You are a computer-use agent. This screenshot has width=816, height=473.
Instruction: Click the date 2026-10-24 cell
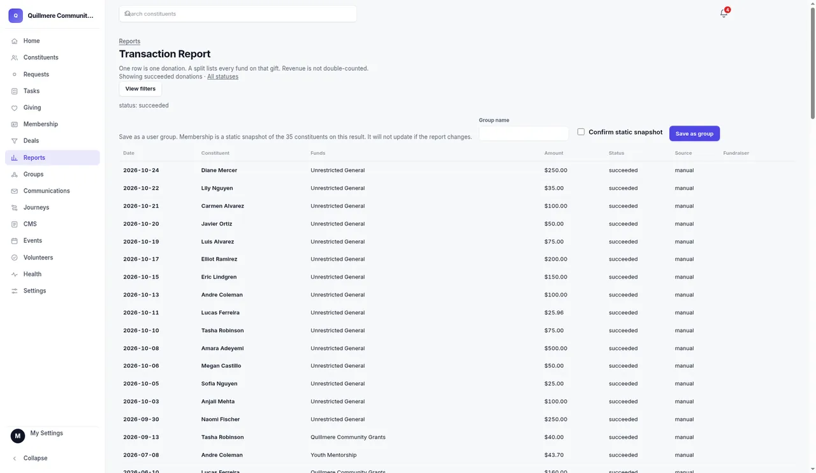coord(141,170)
